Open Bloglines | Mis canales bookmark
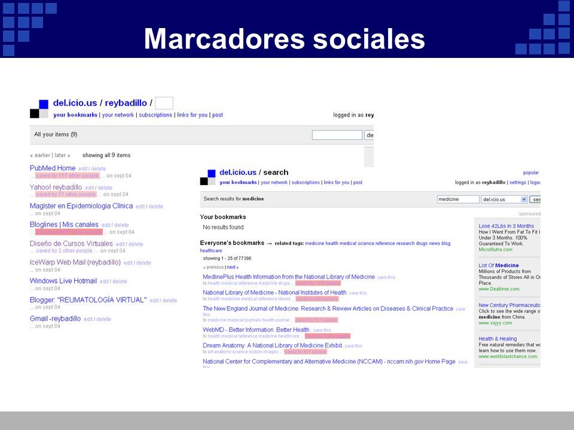The width and height of the screenshot is (574, 430). click(x=64, y=225)
